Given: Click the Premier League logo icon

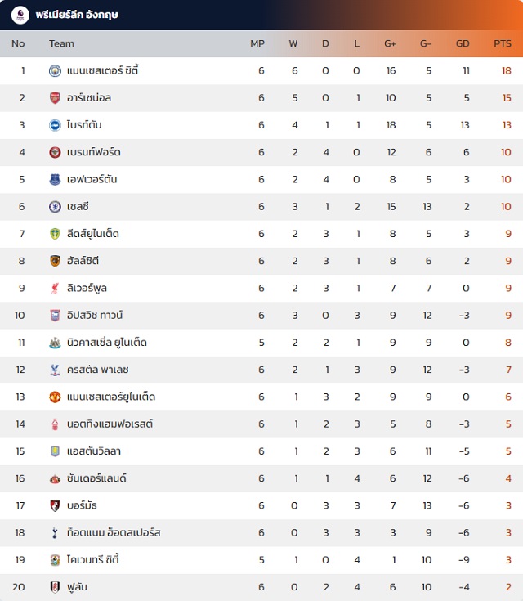Looking at the screenshot, I should [20, 15].
